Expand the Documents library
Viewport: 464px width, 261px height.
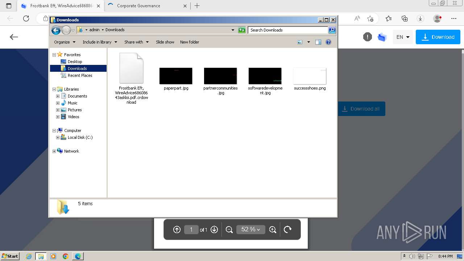pyautogui.click(x=58, y=96)
